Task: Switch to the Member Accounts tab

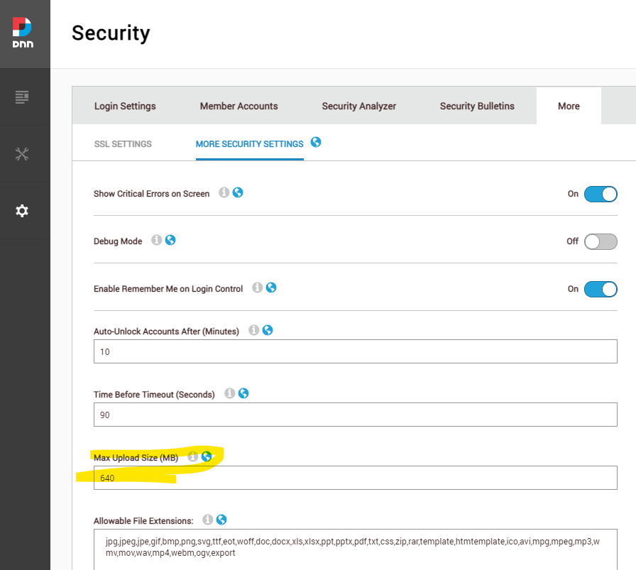Action: 238,105
